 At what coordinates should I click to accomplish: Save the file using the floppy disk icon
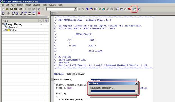(x=11, y=9)
